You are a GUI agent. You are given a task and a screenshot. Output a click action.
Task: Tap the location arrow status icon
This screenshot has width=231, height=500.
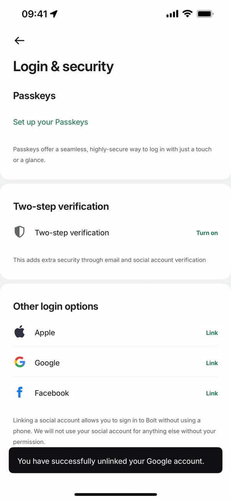[x=54, y=14]
